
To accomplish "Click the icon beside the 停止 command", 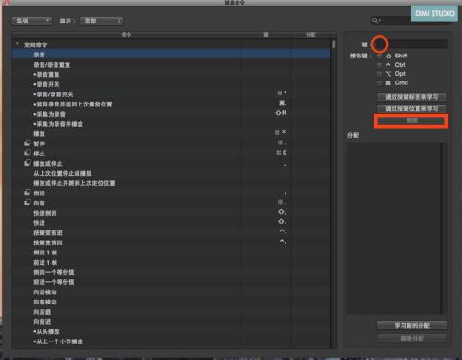I will [x=28, y=153].
